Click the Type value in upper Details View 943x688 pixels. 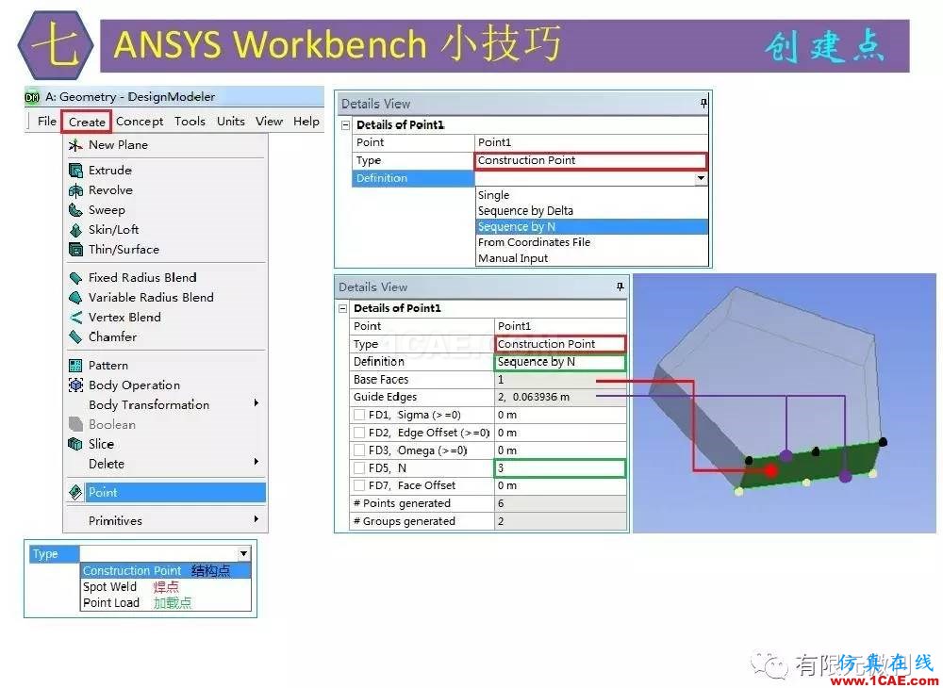click(x=591, y=160)
